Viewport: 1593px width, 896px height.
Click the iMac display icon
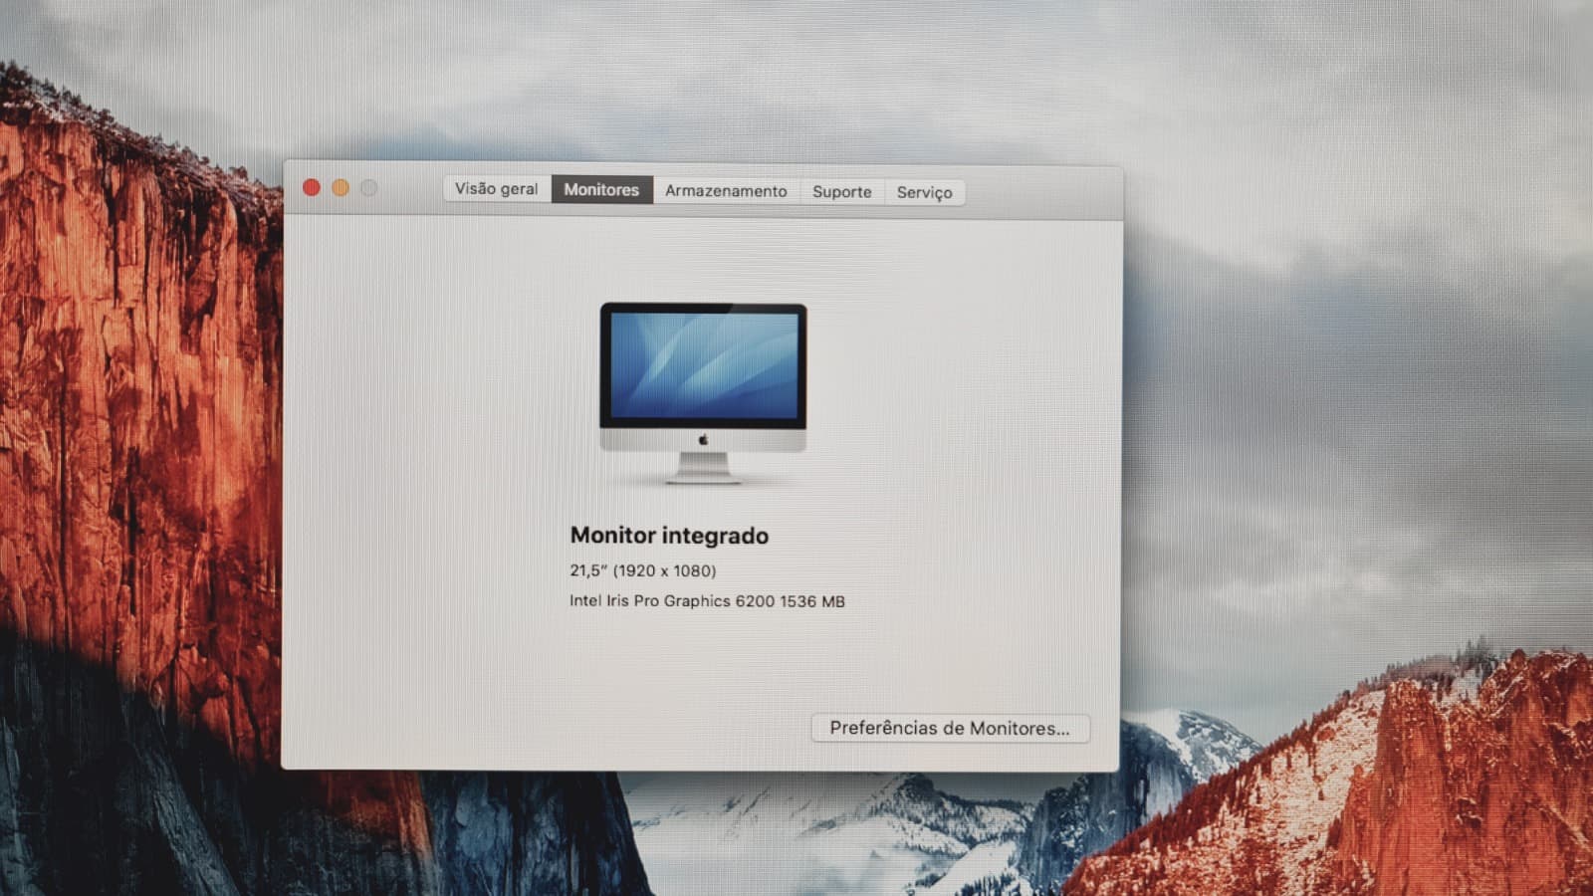click(x=703, y=393)
